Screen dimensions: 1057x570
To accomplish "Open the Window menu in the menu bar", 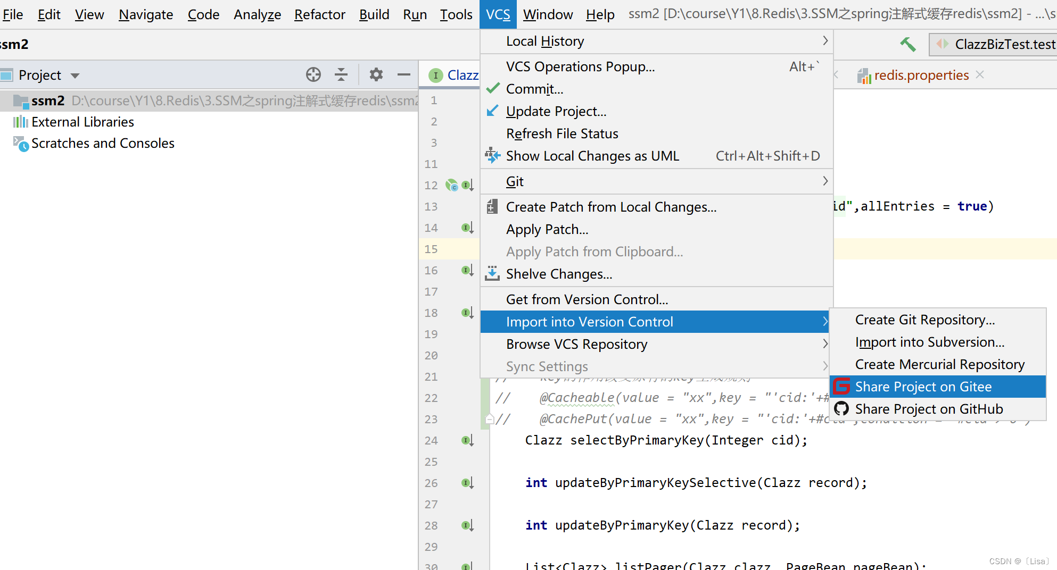I will click(x=548, y=14).
